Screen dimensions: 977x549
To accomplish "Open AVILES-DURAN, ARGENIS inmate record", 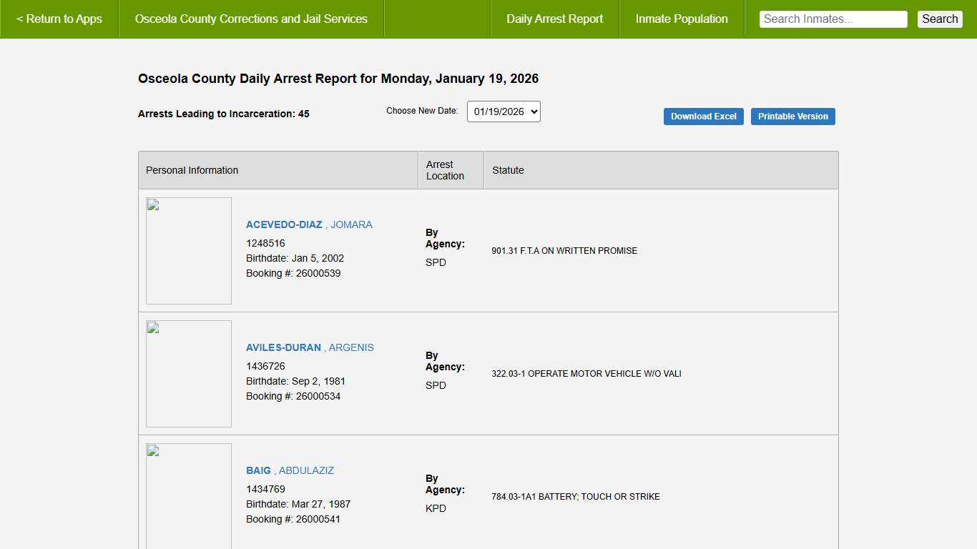I will point(310,347).
